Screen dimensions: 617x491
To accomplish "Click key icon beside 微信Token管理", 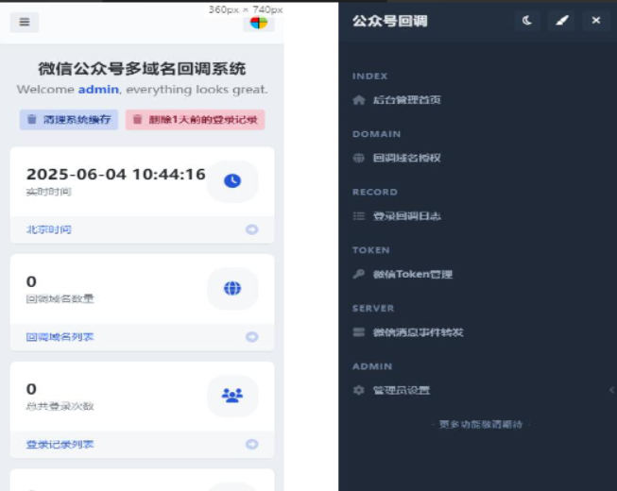I will [x=358, y=274].
